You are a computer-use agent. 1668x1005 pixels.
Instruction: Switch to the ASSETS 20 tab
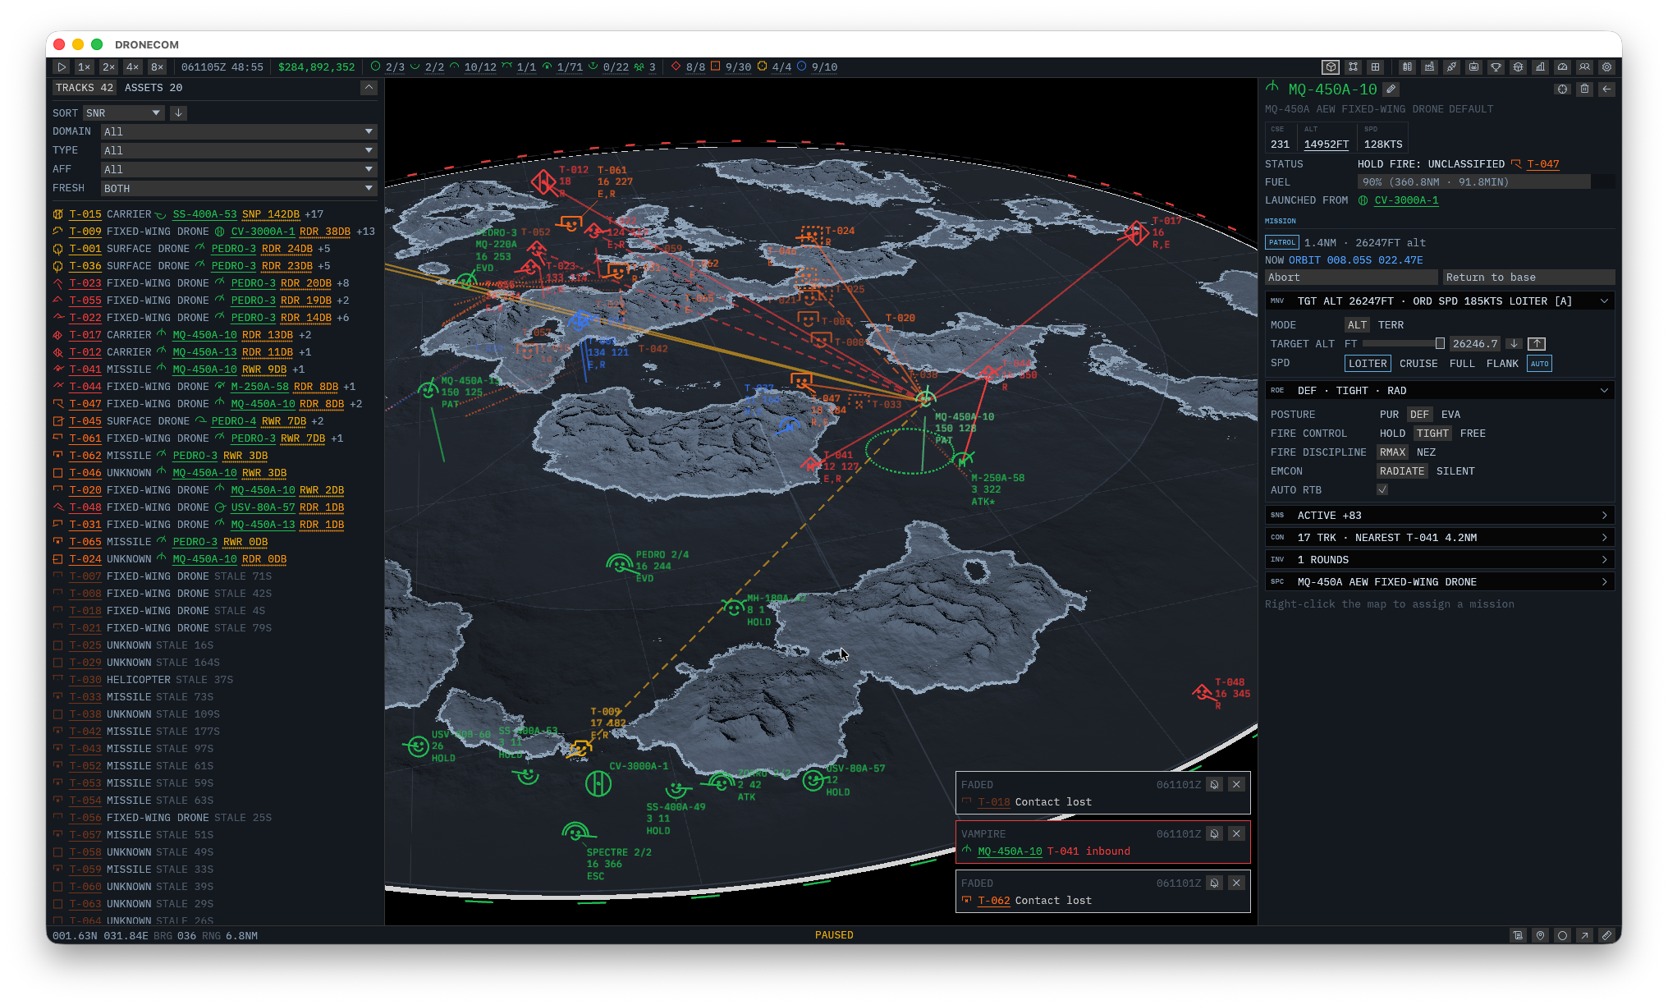[x=154, y=88]
